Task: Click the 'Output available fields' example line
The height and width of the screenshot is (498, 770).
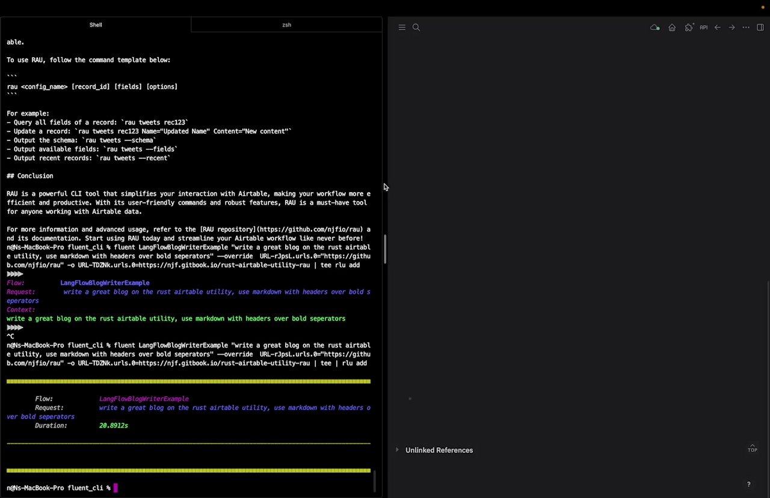Action: (x=92, y=149)
